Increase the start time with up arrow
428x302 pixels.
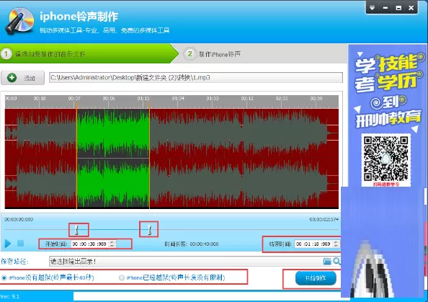[112, 242]
